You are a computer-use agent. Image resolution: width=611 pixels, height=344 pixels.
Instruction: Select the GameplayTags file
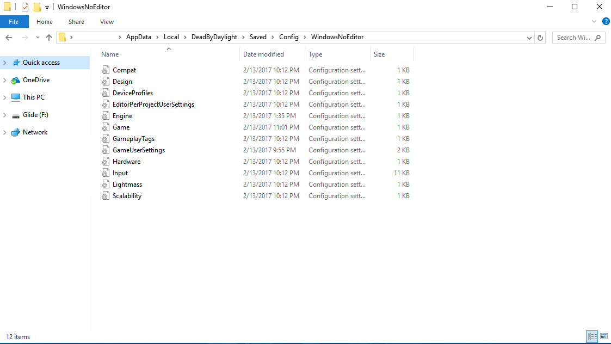tap(133, 138)
